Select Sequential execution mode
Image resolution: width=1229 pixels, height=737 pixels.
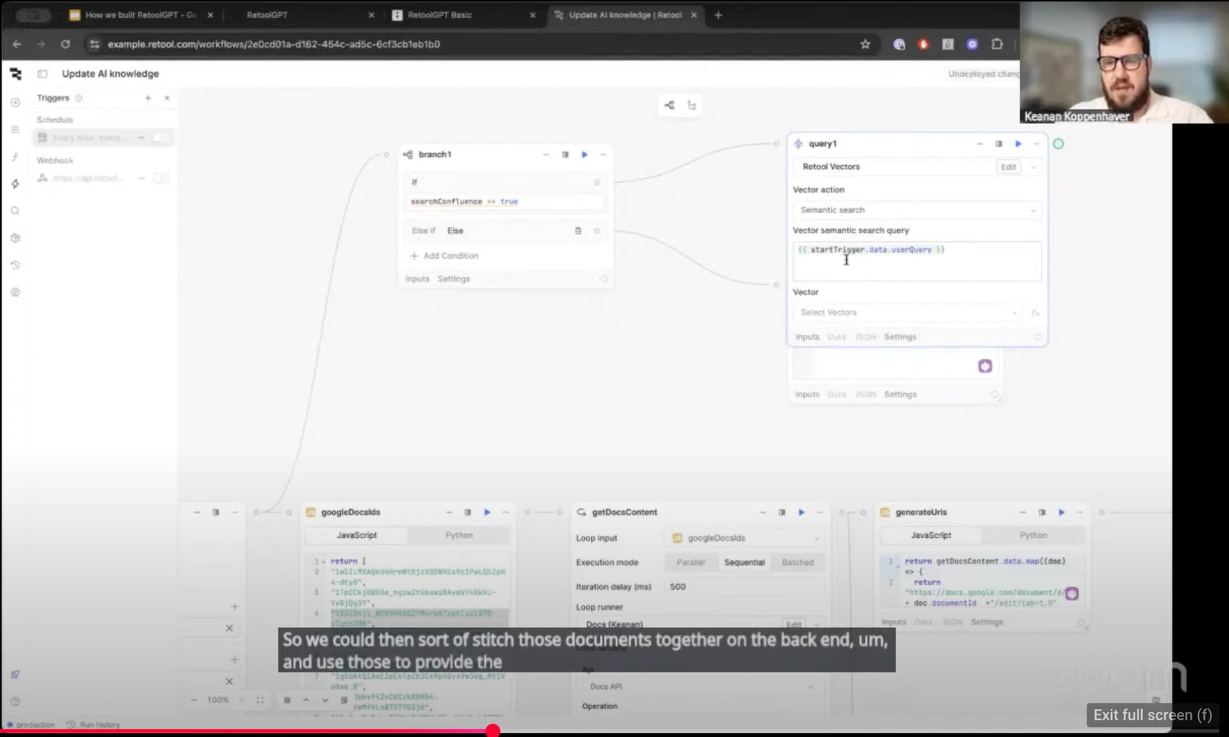click(744, 562)
